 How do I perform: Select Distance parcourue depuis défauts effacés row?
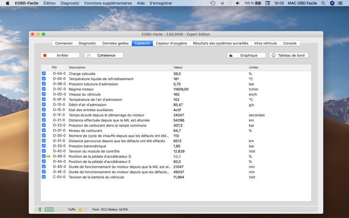coord(176,141)
